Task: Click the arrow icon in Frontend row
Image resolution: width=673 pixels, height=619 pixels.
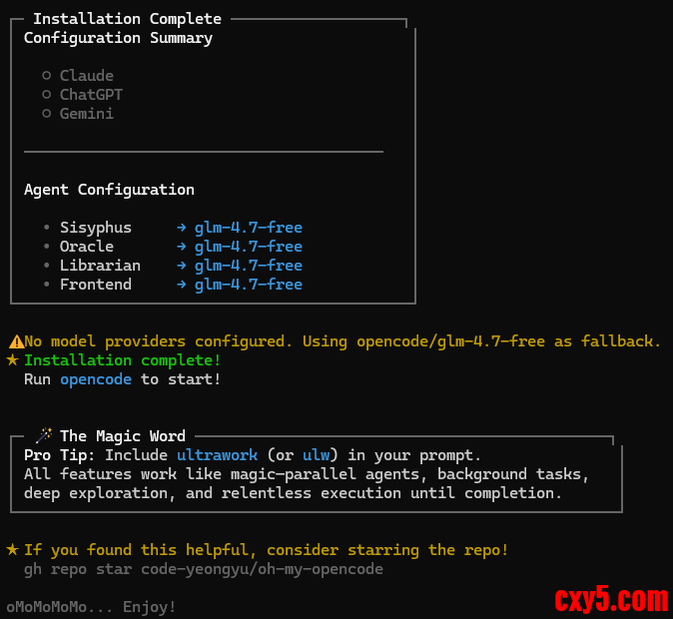Action: 182,285
